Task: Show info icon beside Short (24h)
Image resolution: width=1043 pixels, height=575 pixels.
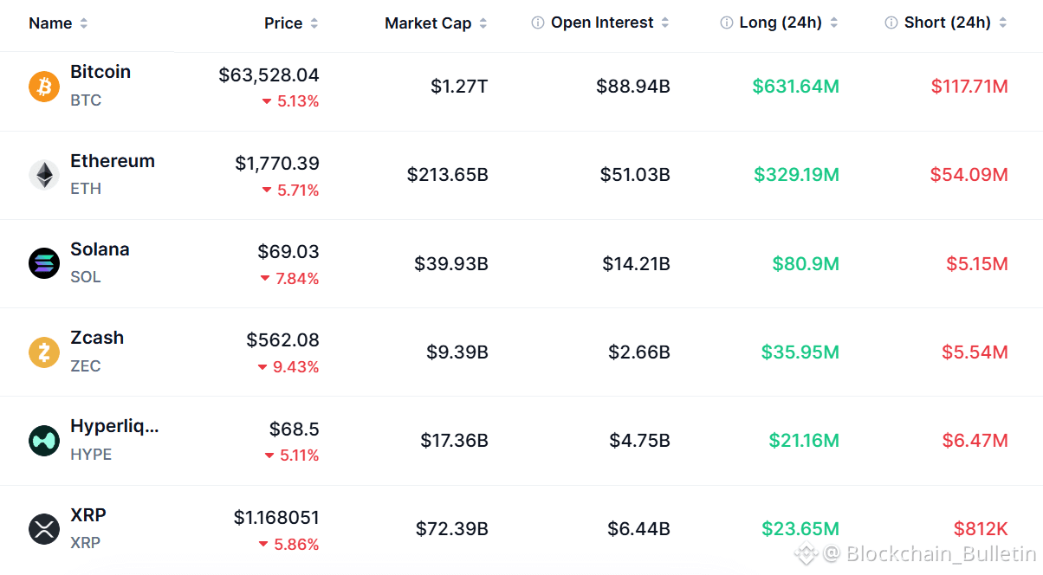Action: [x=891, y=23]
